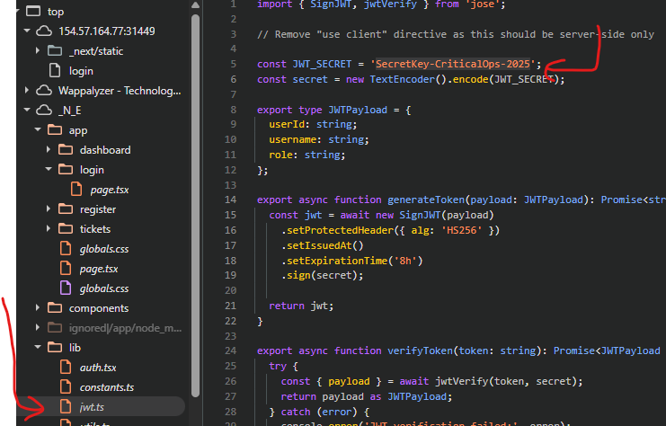The width and height of the screenshot is (666, 426).
Task: Click the 'HS256' algorithm string
Action: click(462, 230)
